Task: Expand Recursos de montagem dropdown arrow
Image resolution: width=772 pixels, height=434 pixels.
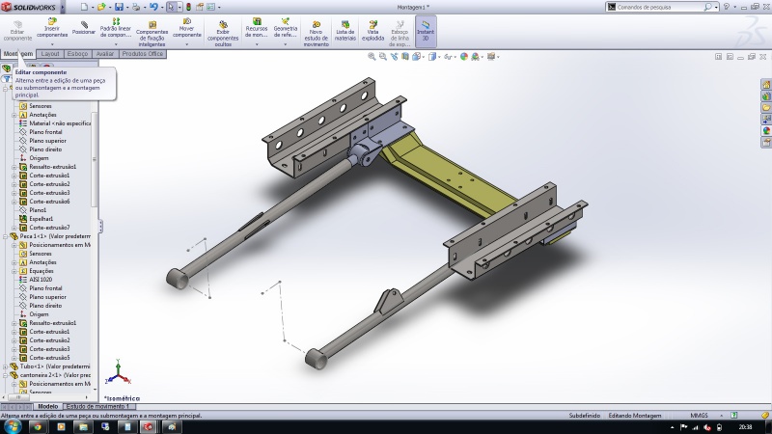Action: click(x=257, y=43)
